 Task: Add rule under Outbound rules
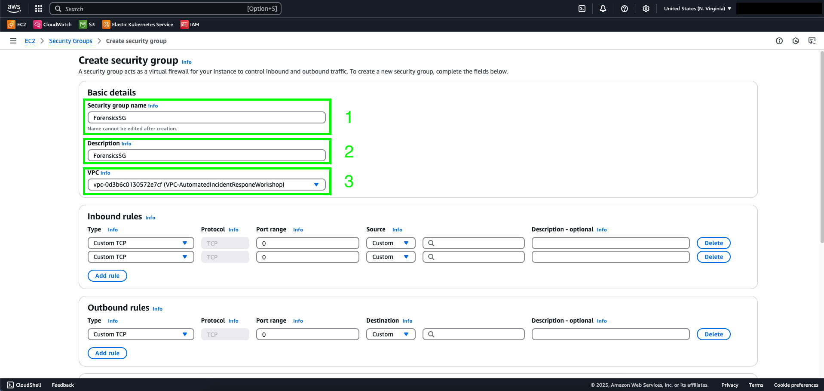tap(107, 353)
